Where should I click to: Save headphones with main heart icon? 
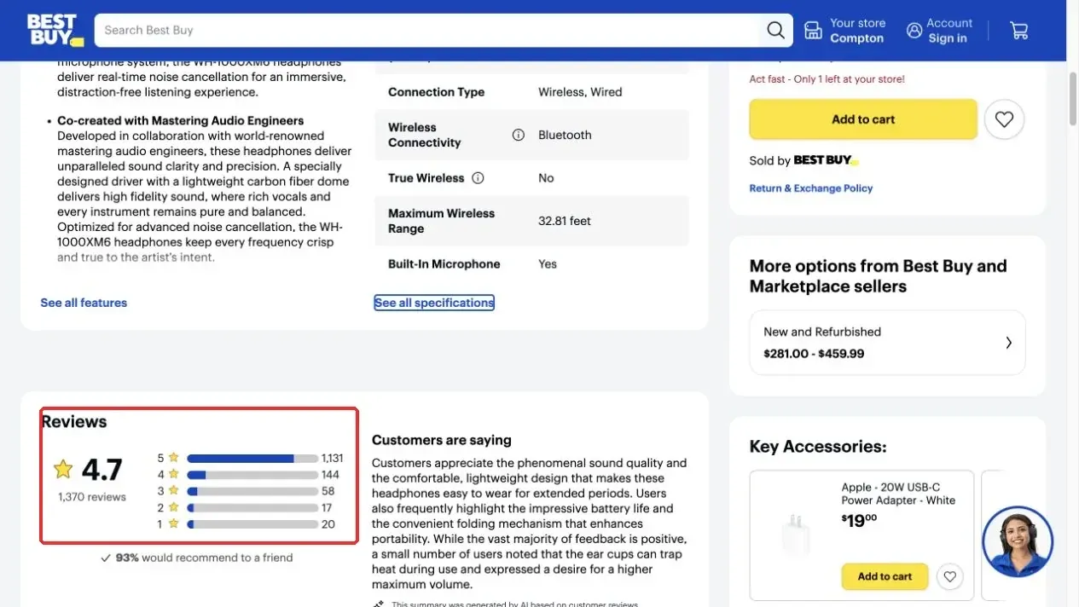[x=1004, y=119]
